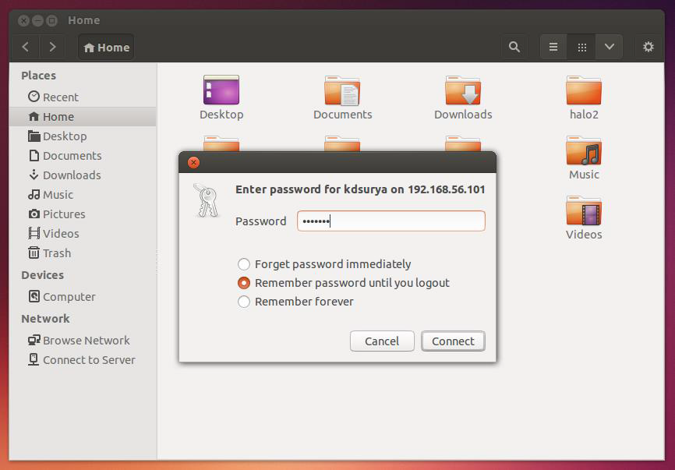Viewport: 675px width, 470px height.
Task: Open Recent in the Places sidebar
Action: 60,97
